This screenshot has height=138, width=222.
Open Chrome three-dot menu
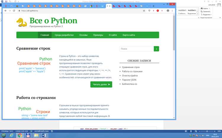(172, 11)
